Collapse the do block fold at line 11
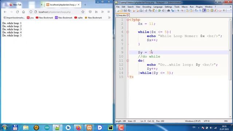The image size is (233, 131). point(128,61)
